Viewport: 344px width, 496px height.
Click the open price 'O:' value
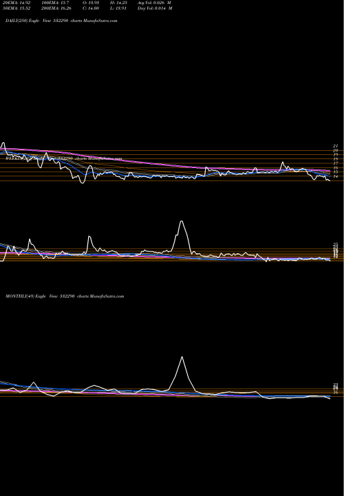pos(93,2)
